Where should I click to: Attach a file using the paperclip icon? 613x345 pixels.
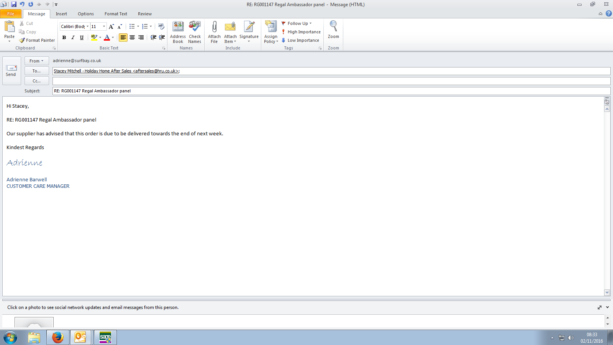pos(214,32)
